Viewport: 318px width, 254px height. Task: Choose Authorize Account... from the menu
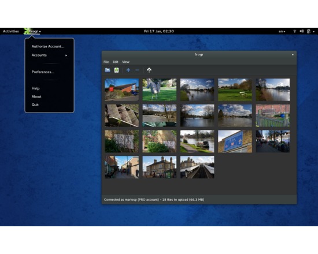coord(48,46)
